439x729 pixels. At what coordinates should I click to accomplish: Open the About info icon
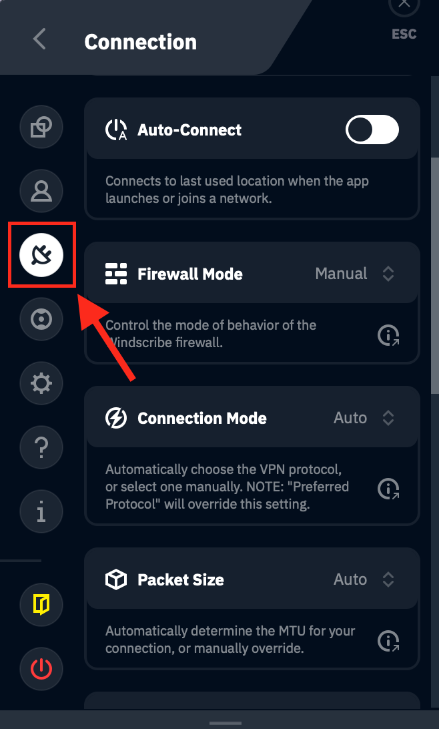tap(41, 511)
